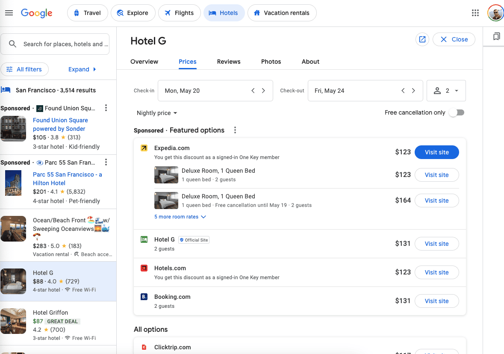The width and height of the screenshot is (504, 354).
Task: Expand 5 more room rates
Action: [x=180, y=217]
